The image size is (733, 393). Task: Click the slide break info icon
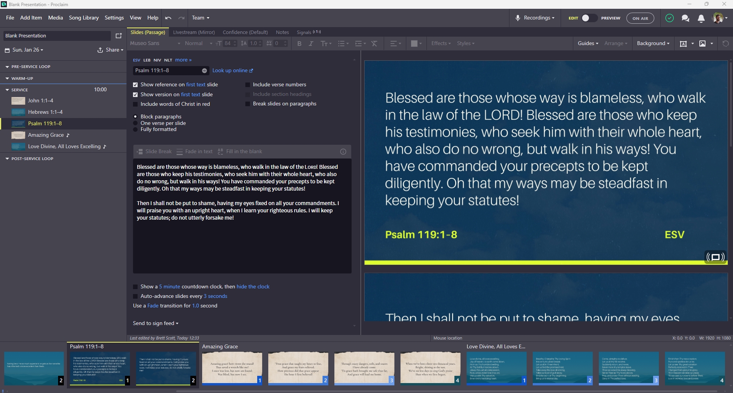click(x=343, y=152)
